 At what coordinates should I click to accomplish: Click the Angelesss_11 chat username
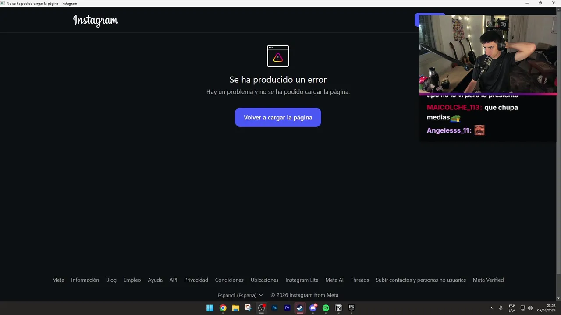[x=449, y=130]
